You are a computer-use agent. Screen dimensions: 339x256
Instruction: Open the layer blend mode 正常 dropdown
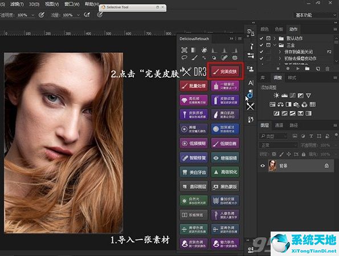[279, 145]
